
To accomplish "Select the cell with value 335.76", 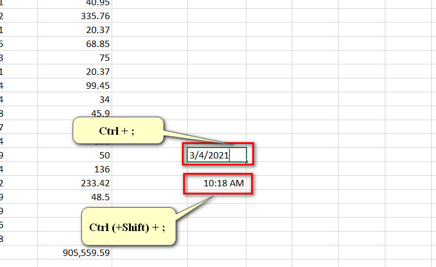I will [x=74, y=16].
